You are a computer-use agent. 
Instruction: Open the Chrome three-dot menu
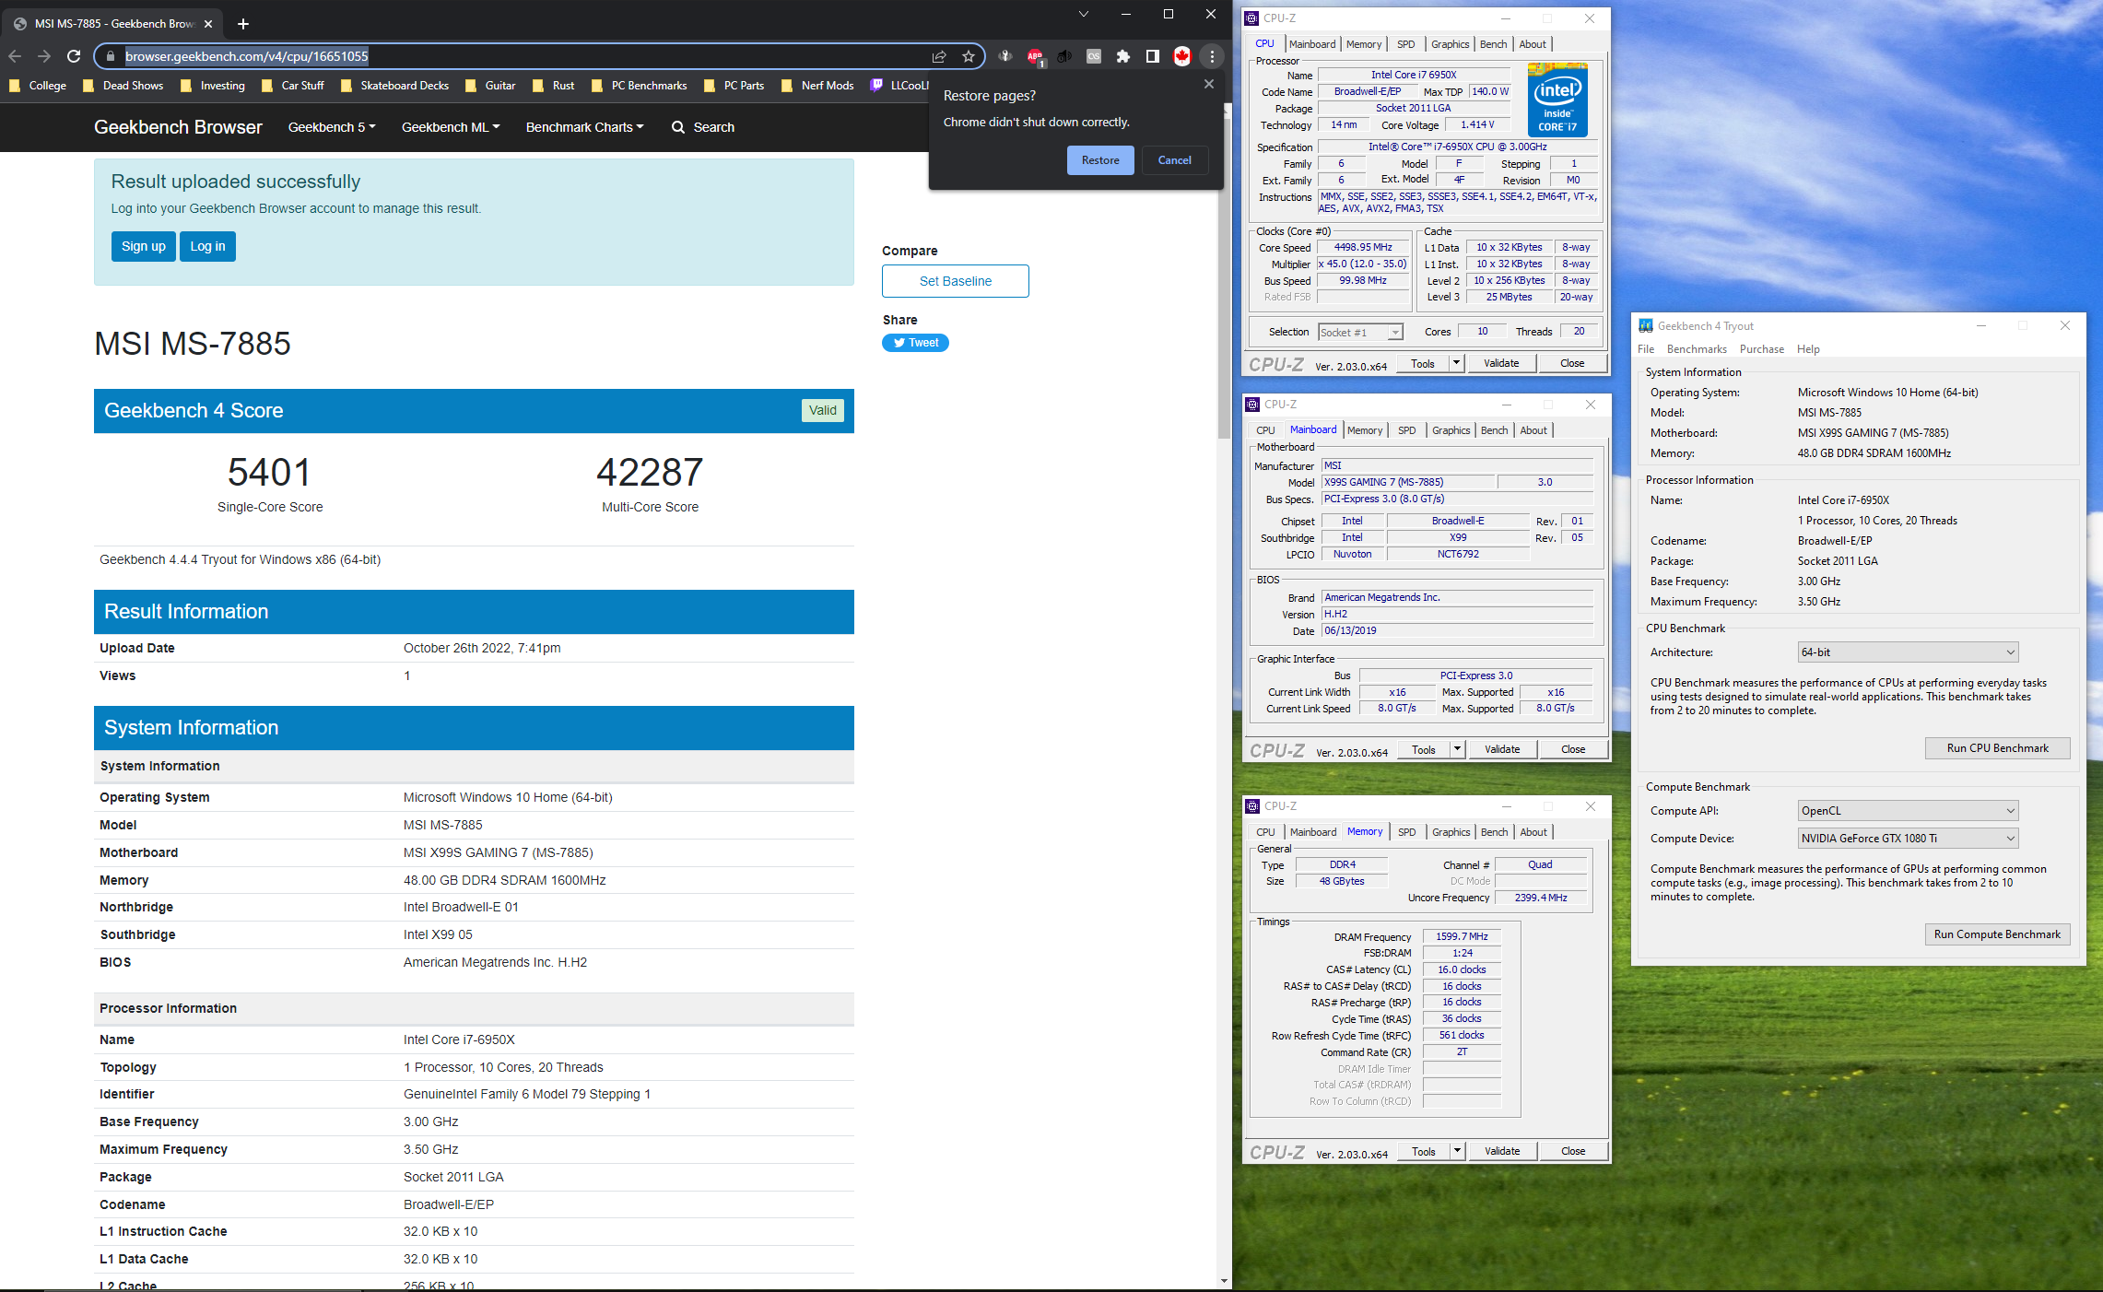coord(1212,56)
